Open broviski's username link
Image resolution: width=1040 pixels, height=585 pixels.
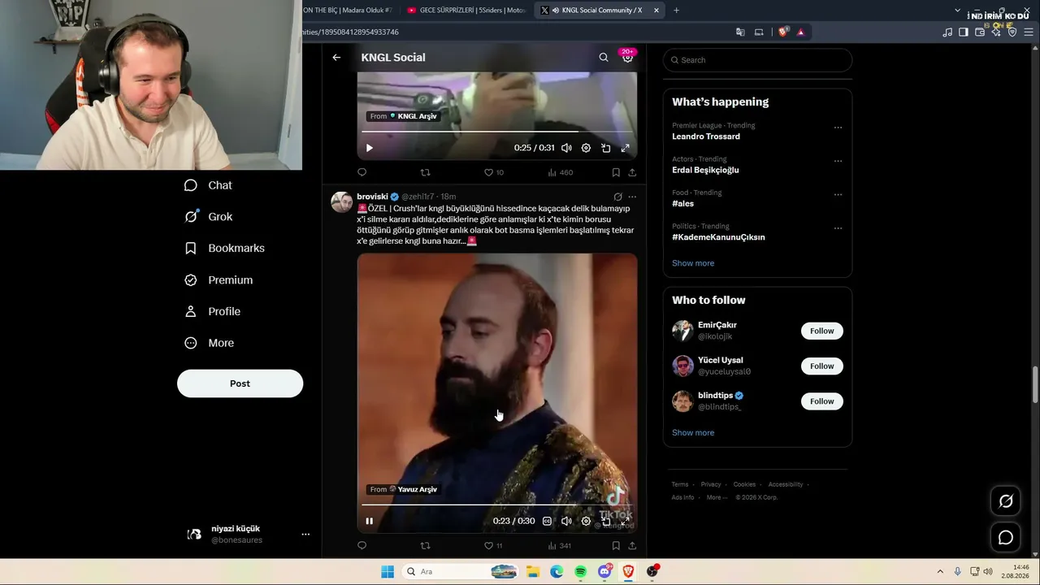[372, 197]
